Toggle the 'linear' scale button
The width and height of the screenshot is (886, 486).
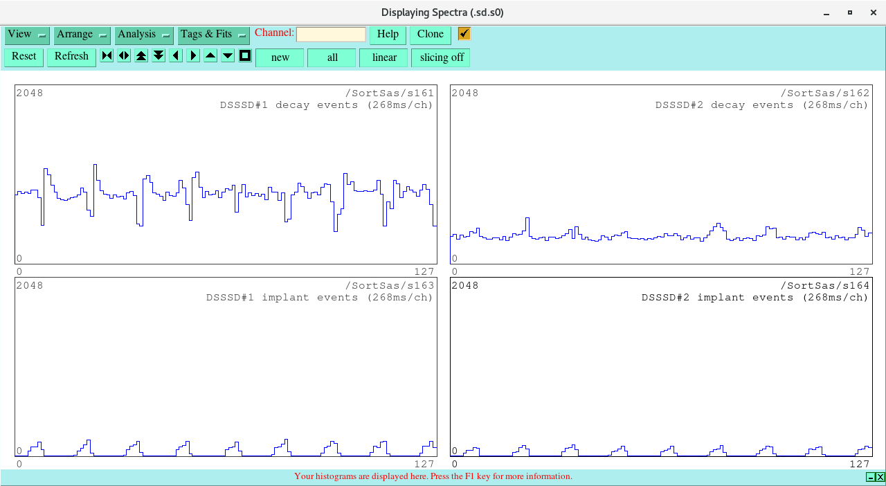pos(383,57)
